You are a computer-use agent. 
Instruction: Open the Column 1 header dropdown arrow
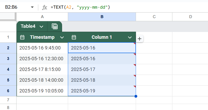tap(130, 37)
